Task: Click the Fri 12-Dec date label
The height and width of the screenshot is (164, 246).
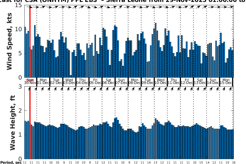Action: (187, 81)
